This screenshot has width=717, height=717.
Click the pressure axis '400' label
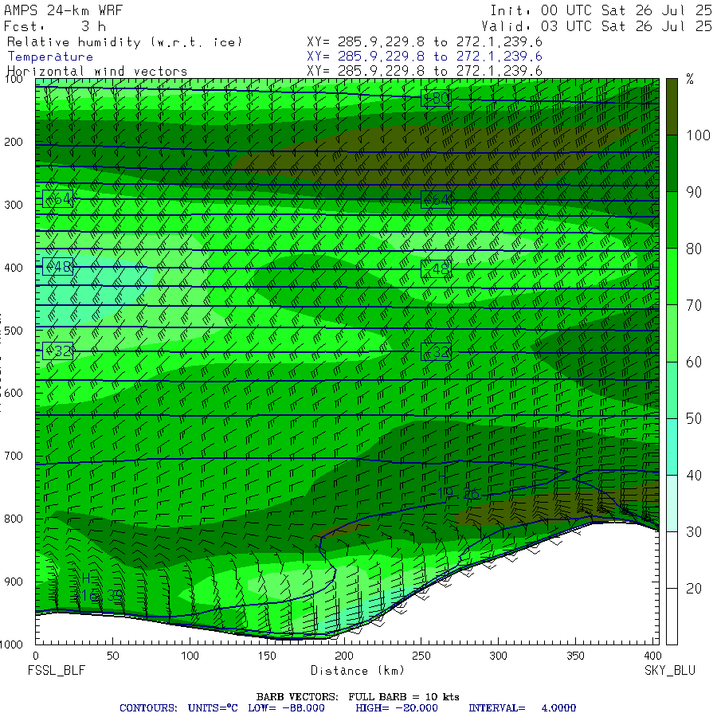pos(14,268)
